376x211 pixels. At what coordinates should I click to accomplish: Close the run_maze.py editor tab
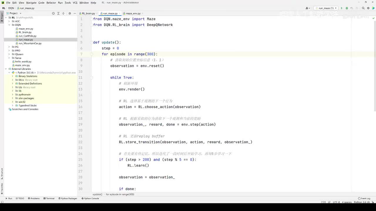tap(120, 13)
